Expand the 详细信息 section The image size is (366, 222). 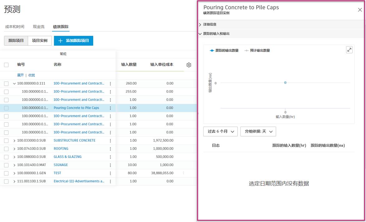[x=200, y=25]
